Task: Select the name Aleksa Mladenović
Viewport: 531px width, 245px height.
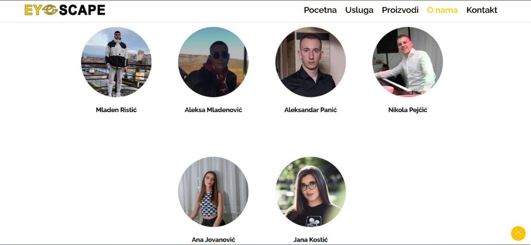Action: click(x=213, y=110)
